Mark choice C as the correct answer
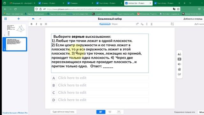The height and width of the screenshot is (115, 204). 54,93
